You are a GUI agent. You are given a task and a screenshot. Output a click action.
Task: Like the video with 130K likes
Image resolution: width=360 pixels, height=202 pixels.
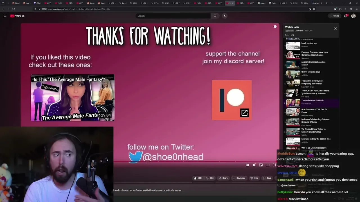pyautogui.click(x=198, y=178)
